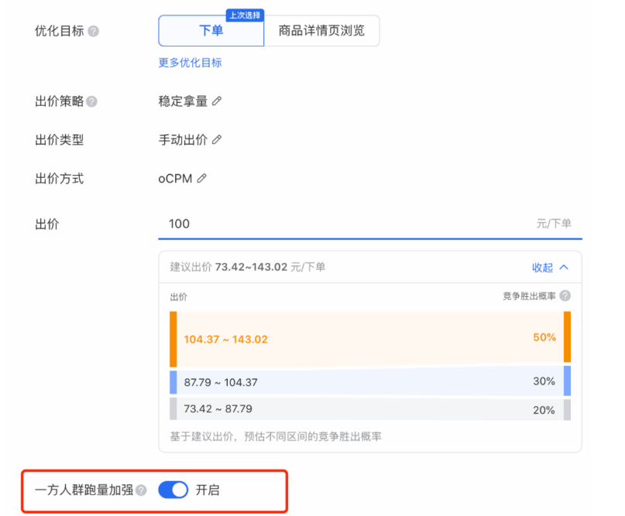Click the edit pencil next to oCPM
The height and width of the screenshot is (516, 625).
coord(202,178)
